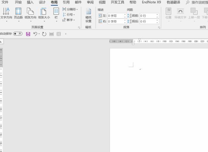Expand the 行号 line numbers dropdown
Viewport: 208px width, 152px height.
(70, 15)
